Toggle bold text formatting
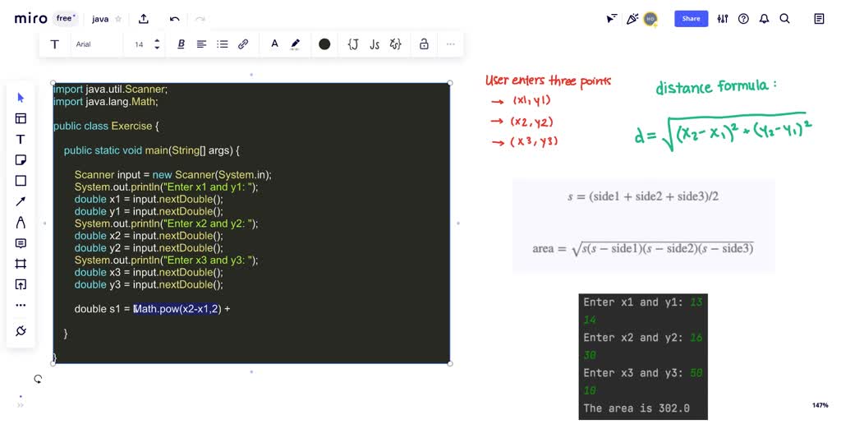 [181, 44]
